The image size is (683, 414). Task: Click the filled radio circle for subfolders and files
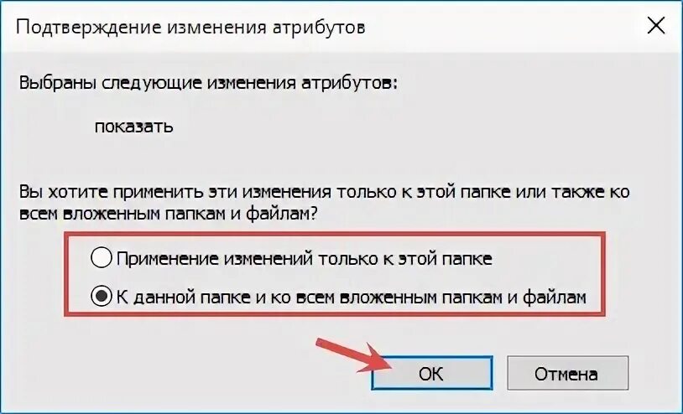[x=101, y=297]
